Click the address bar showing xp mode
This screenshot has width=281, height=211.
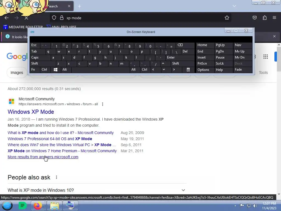[x=140, y=18]
